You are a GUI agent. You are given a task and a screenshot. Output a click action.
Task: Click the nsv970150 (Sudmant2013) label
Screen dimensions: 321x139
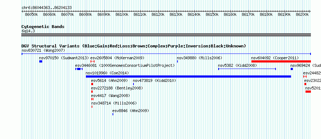click(x=64, y=58)
